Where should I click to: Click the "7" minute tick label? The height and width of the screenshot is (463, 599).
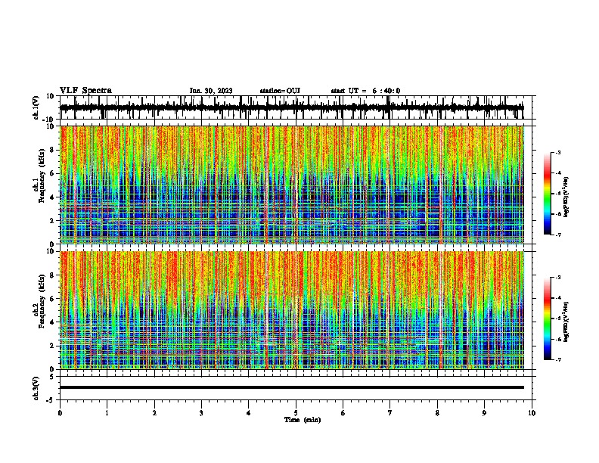[x=390, y=413]
